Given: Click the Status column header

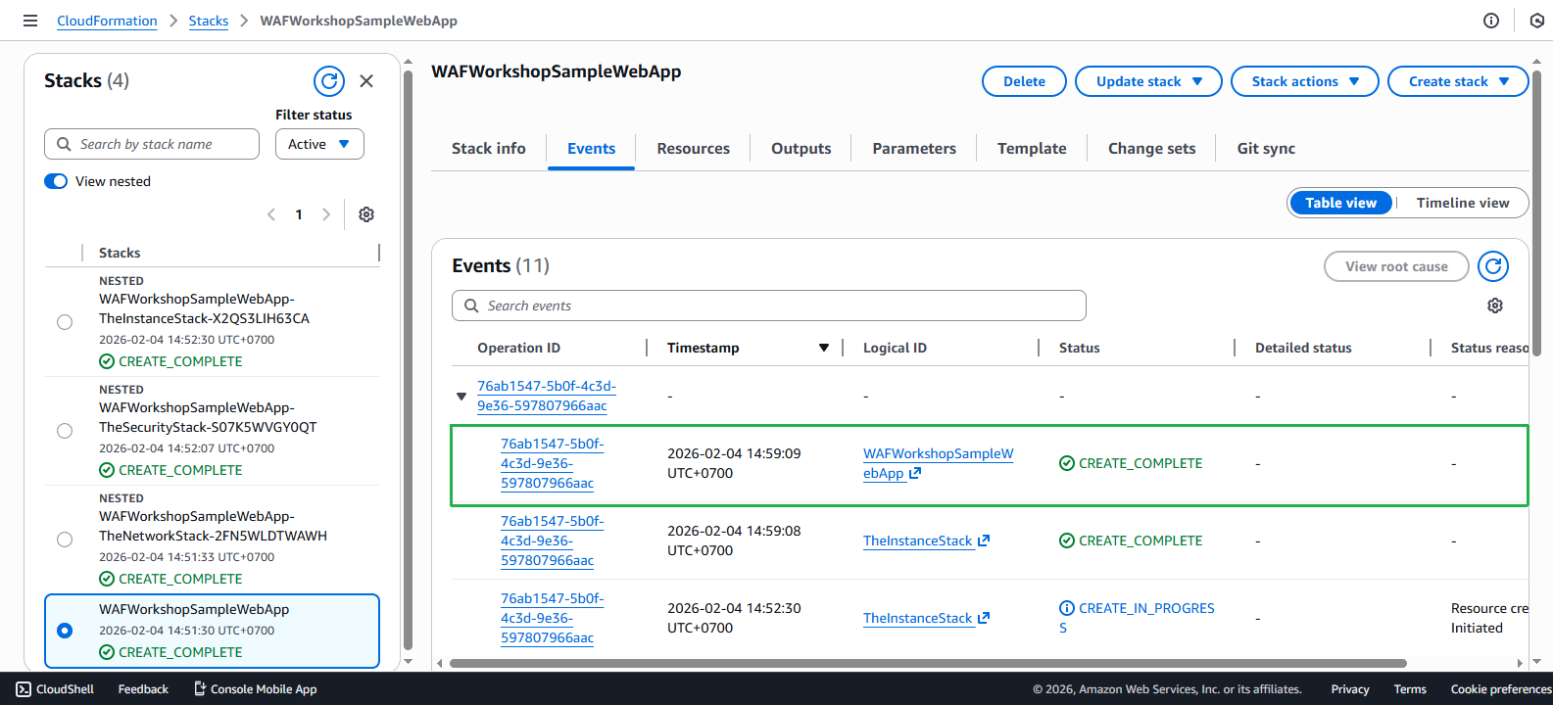Looking at the screenshot, I should pyautogui.click(x=1079, y=348).
